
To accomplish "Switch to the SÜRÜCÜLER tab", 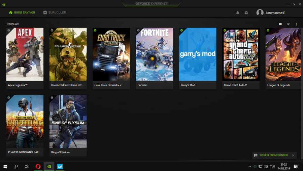I will click(x=55, y=12).
